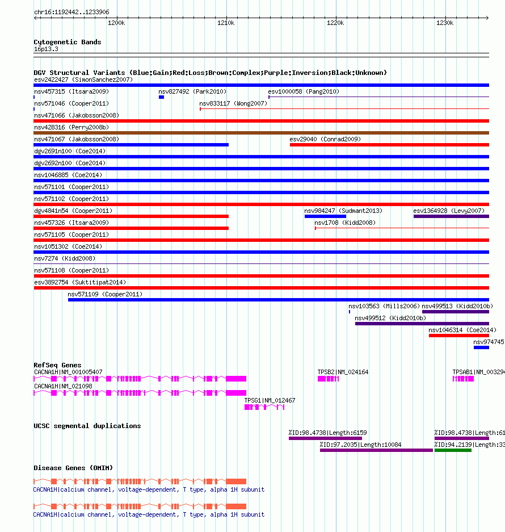Click %ID:97.2035|Length:10084 duplication label

coord(360,445)
